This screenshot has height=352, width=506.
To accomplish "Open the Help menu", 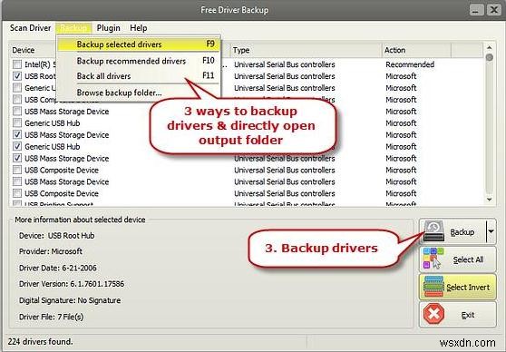I will point(139,28).
